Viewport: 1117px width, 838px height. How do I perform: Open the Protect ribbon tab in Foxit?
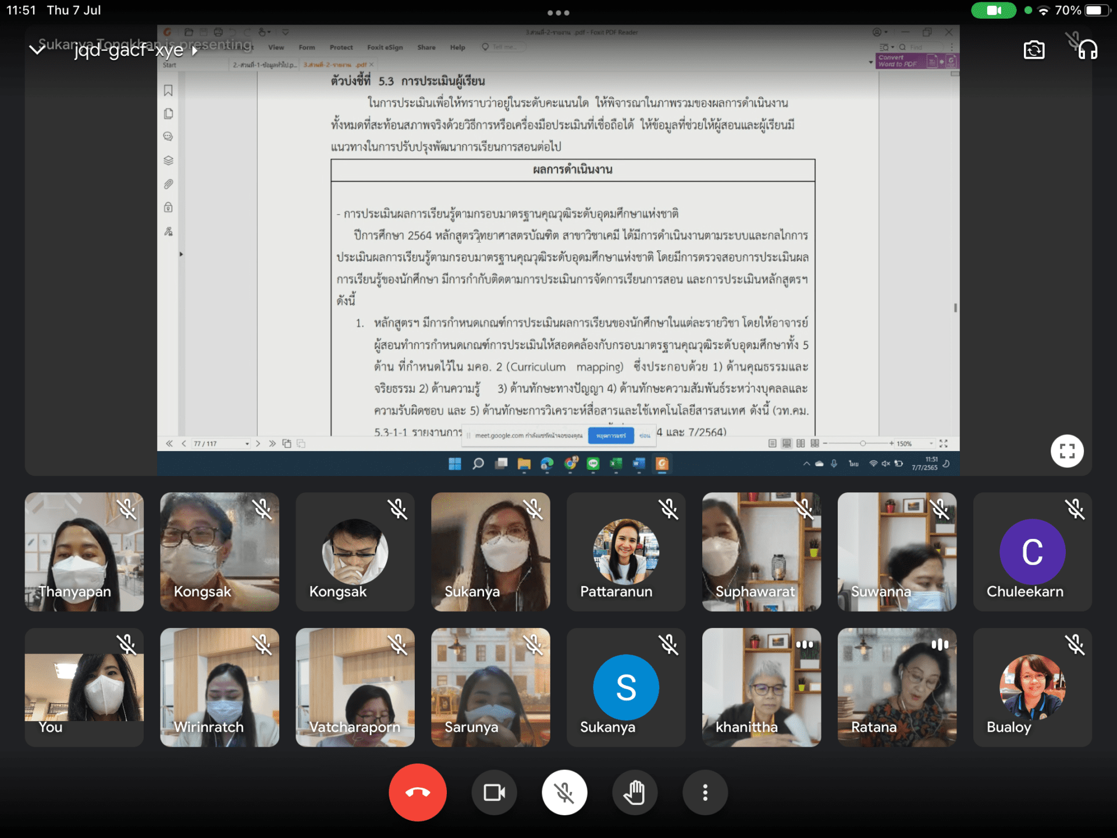coord(341,48)
